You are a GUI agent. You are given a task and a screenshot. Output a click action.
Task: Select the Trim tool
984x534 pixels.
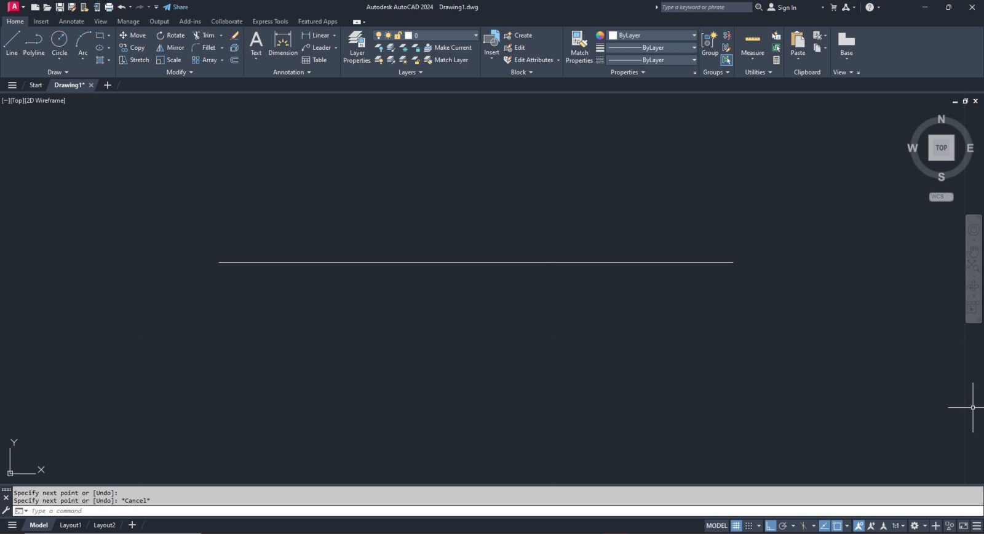click(204, 35)
